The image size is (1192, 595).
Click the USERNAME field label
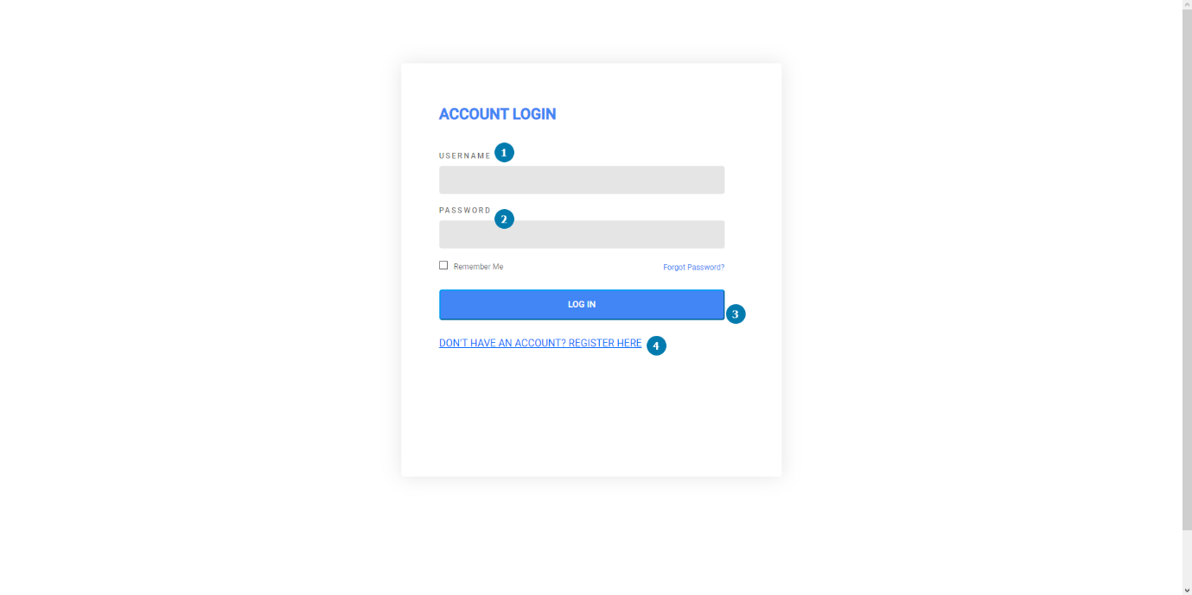point(464,156)
